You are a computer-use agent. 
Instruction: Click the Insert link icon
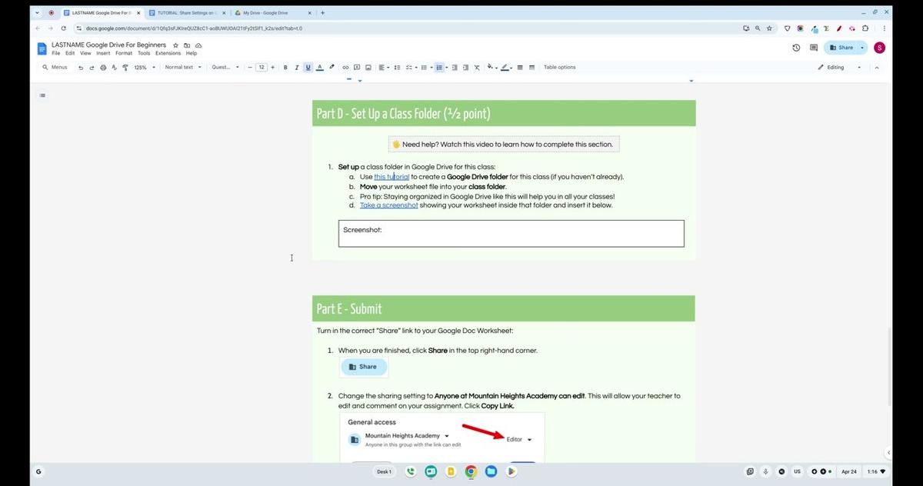click(x=345, y=67)
